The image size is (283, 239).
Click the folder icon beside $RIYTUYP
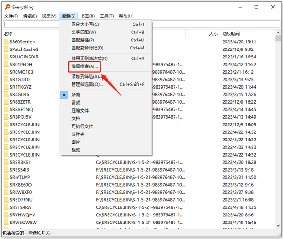(x=6, y=177)
